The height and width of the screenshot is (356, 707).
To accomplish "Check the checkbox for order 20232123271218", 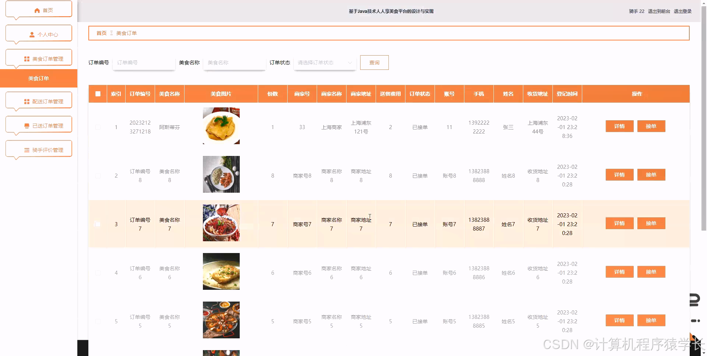I will (98, 127).
